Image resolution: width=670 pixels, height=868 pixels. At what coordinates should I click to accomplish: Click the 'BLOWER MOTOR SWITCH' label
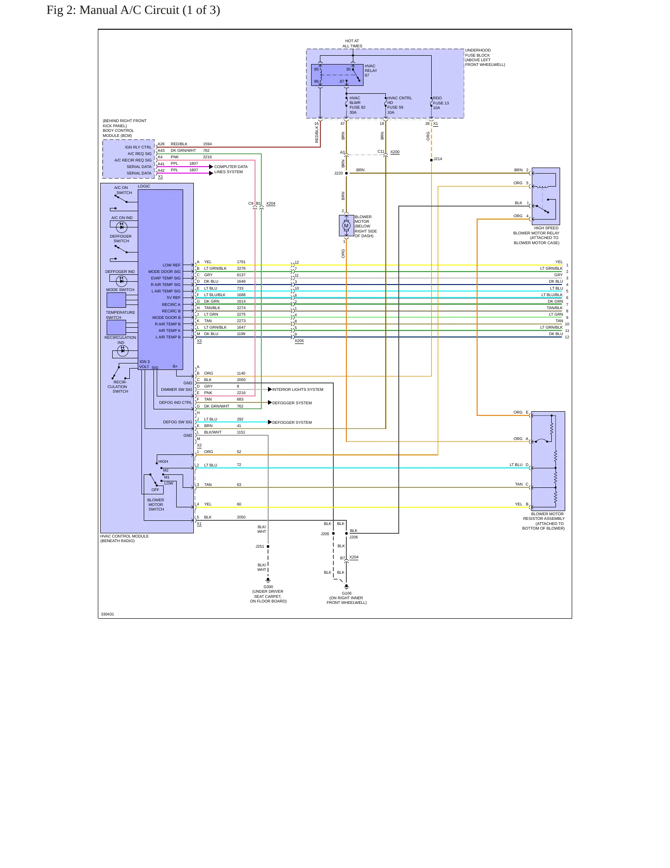[x=156, y=505]
